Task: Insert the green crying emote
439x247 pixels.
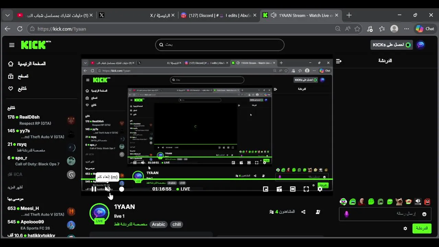Action: [x=353, y=202]
